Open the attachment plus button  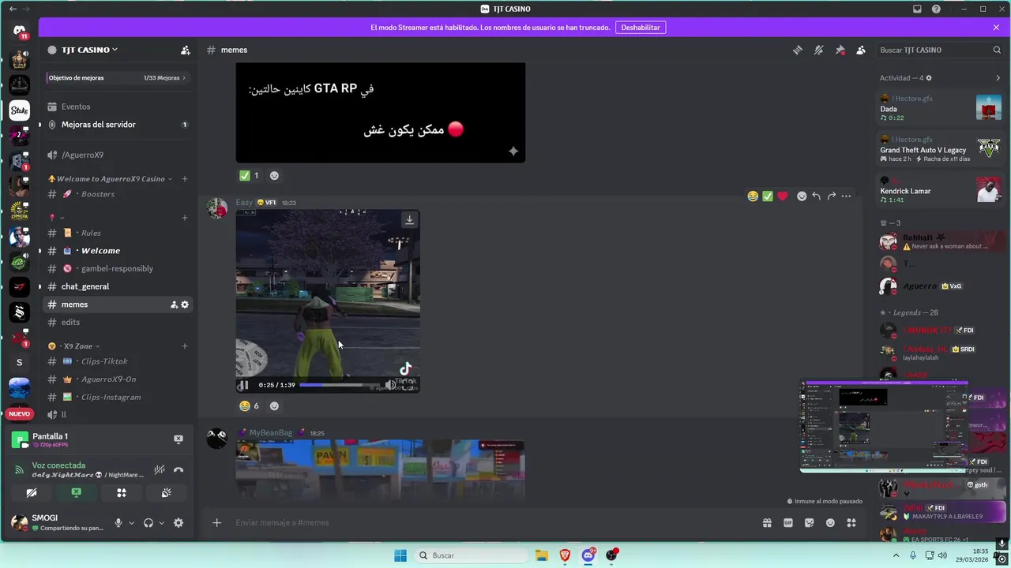216,523
